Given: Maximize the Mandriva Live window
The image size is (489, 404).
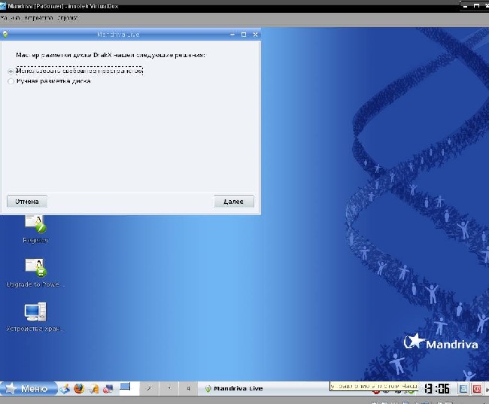Looking at the screenshot, I should (244, 35).
